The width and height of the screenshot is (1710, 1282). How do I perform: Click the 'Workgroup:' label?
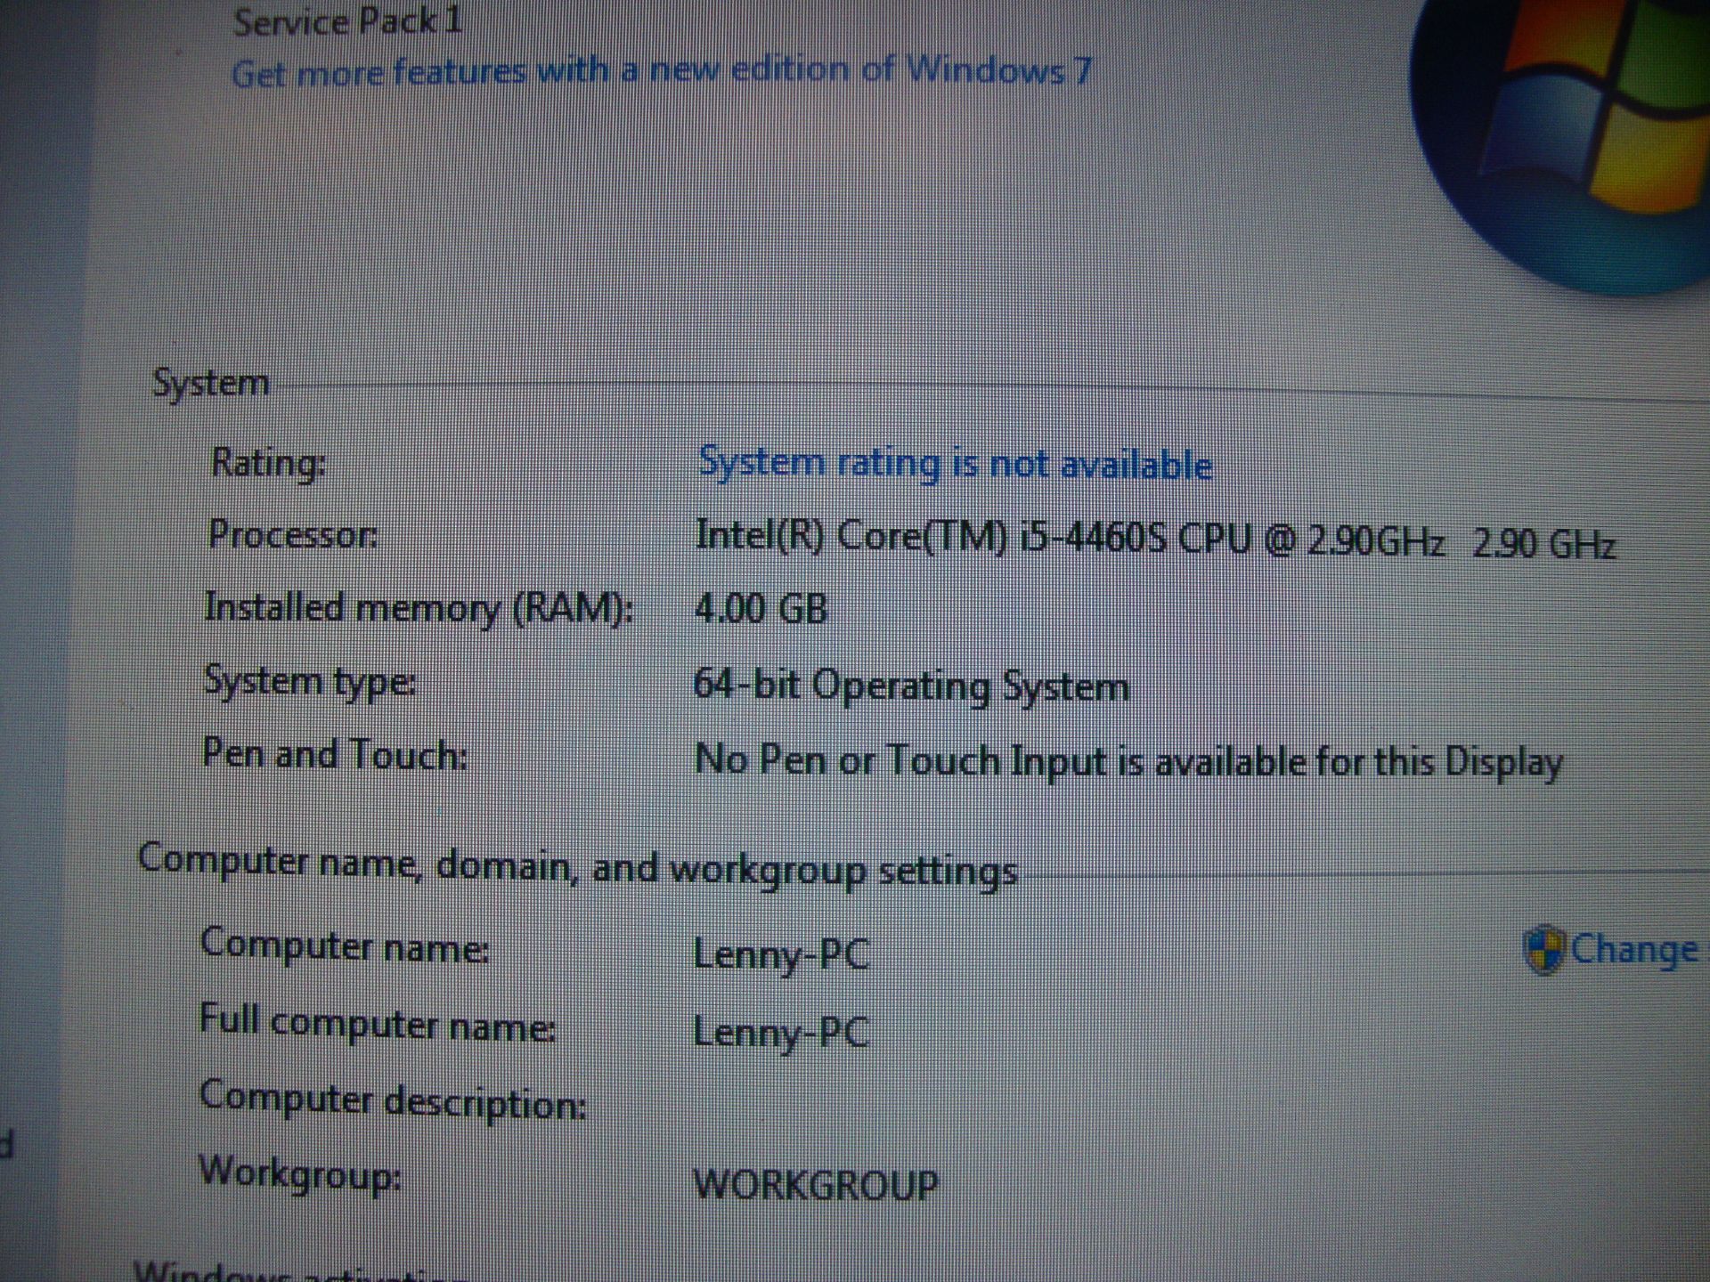coord(300,1173)
